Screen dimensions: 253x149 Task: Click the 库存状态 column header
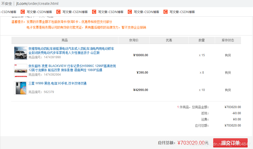[x=228, y=40]
